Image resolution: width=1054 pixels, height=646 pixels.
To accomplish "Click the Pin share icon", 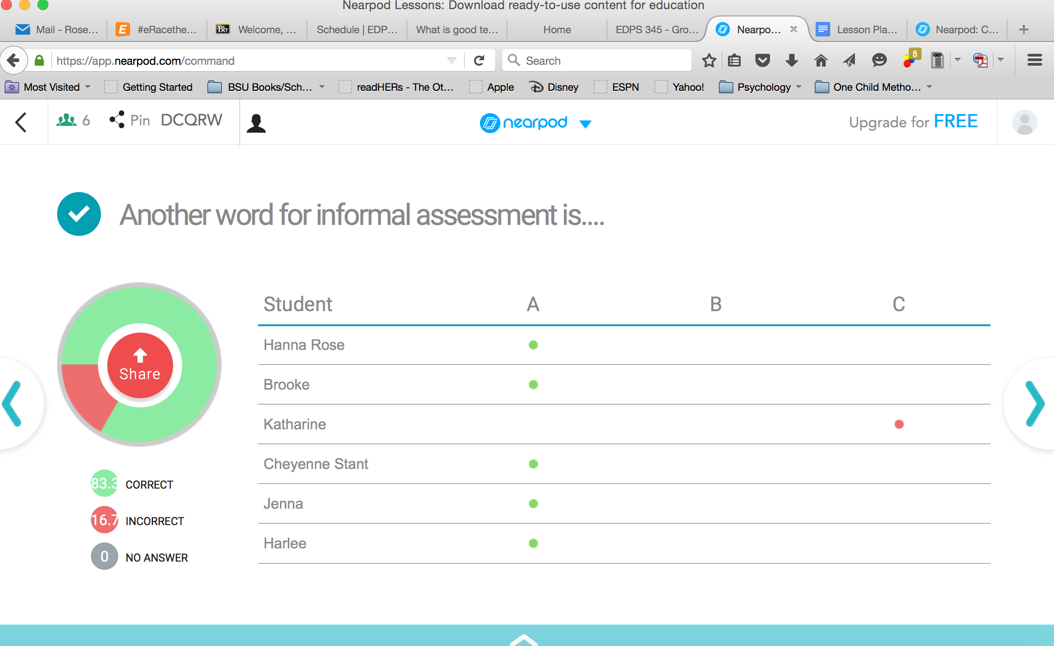I will pyautogui.click(x=117, y=120).
